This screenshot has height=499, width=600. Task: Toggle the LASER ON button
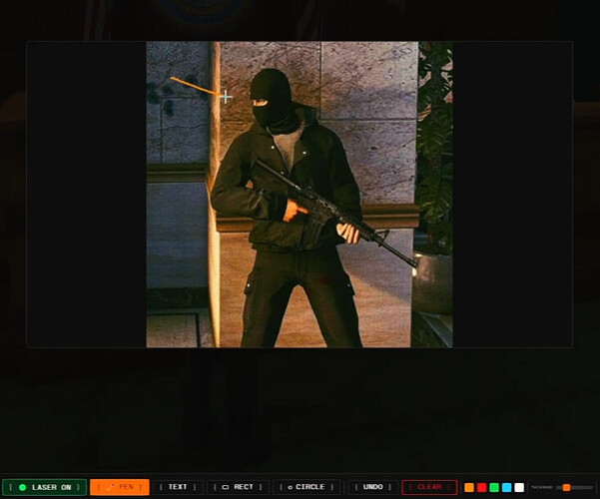pos(44,487)
